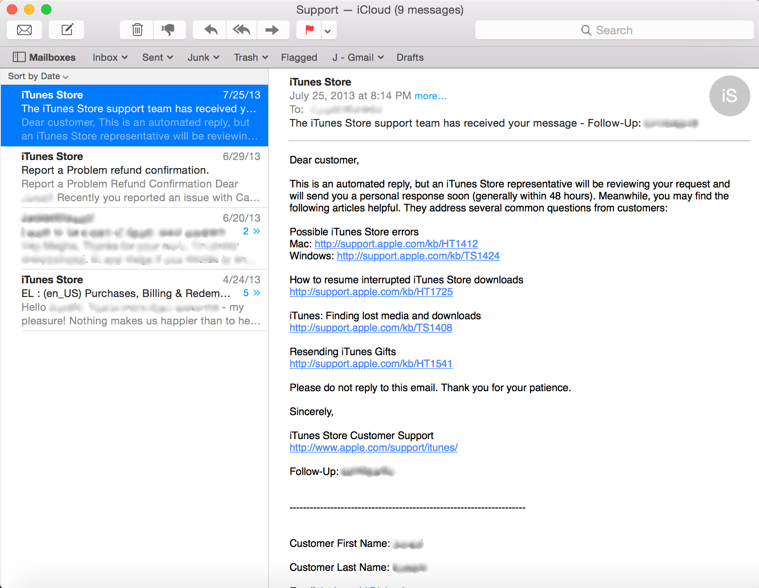Select the blurred 6/20/13 conversation
The height and width of the screenshot is (588, 759).
[x=134, y=239]
